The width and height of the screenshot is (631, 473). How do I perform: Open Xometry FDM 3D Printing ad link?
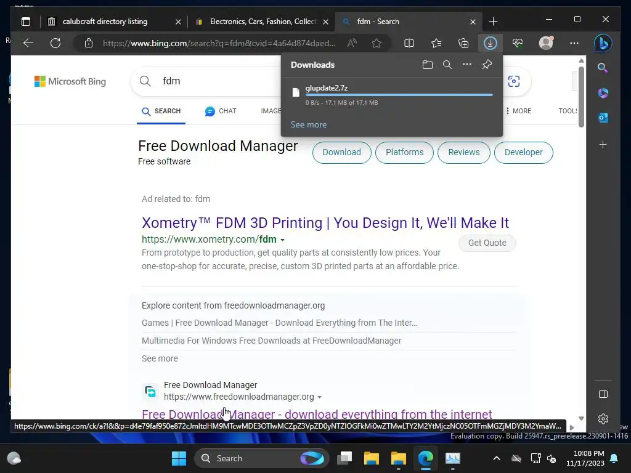click(x=325, y=223)
